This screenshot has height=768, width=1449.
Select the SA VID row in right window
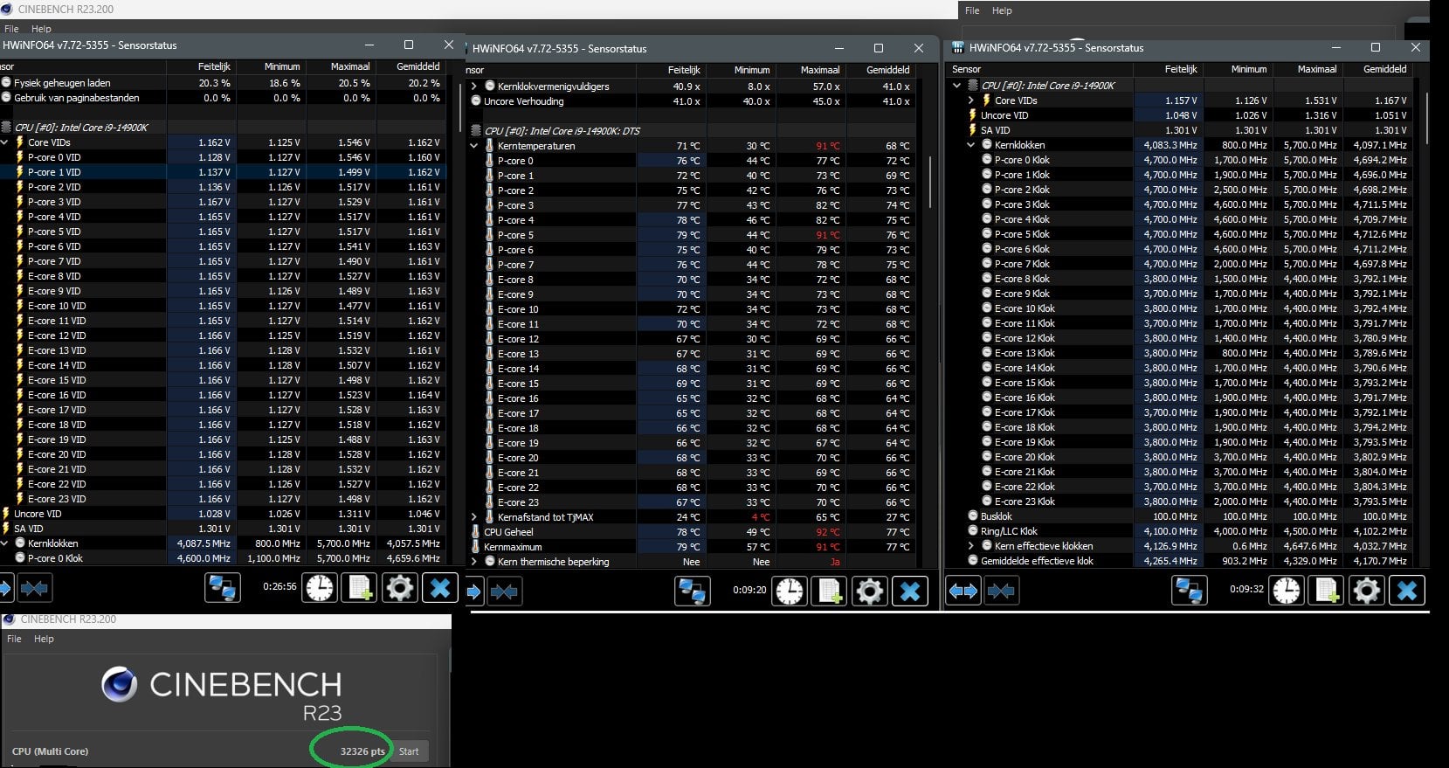pyautogui.click(x=1180, y=130)
